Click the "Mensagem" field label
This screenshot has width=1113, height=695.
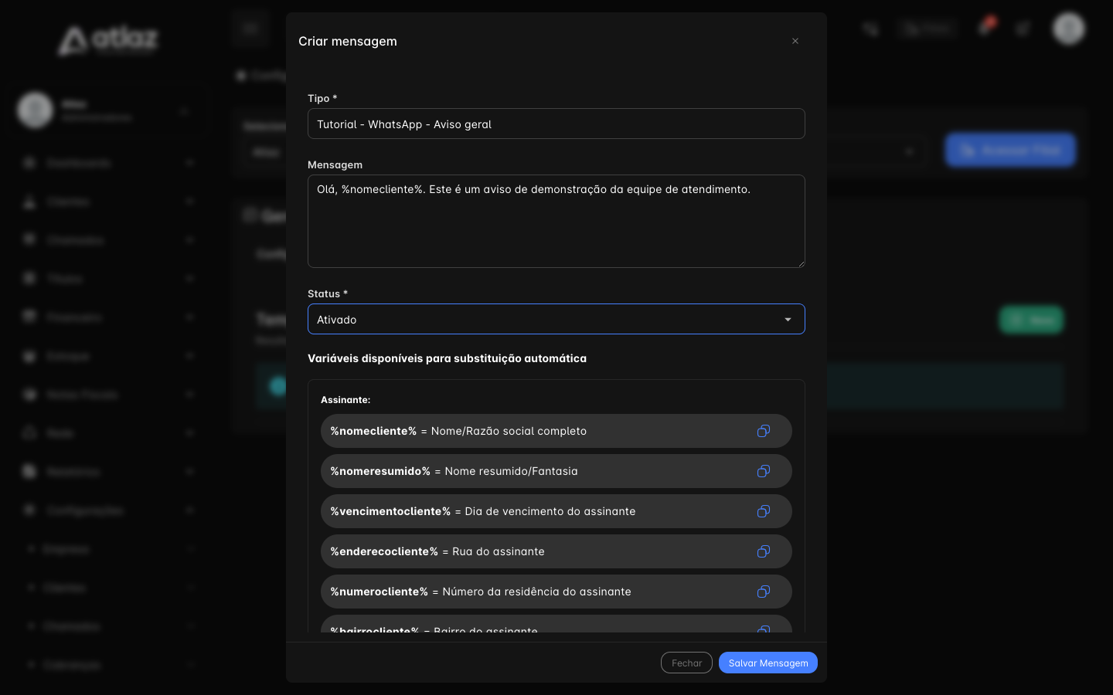click(x=335, y=164)
